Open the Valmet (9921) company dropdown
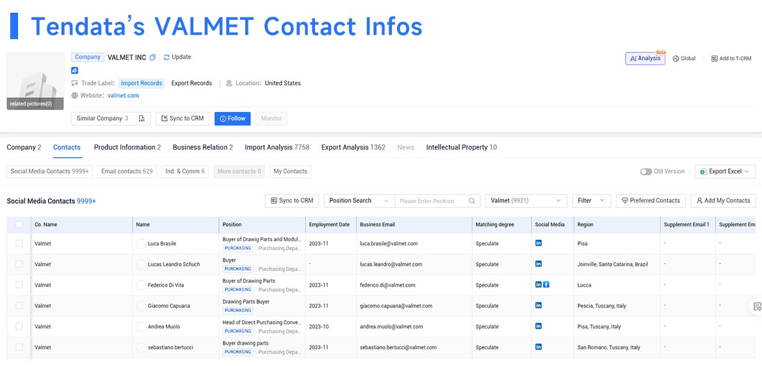This screenshot has height=366, width=762. click(x=526, y=201)
